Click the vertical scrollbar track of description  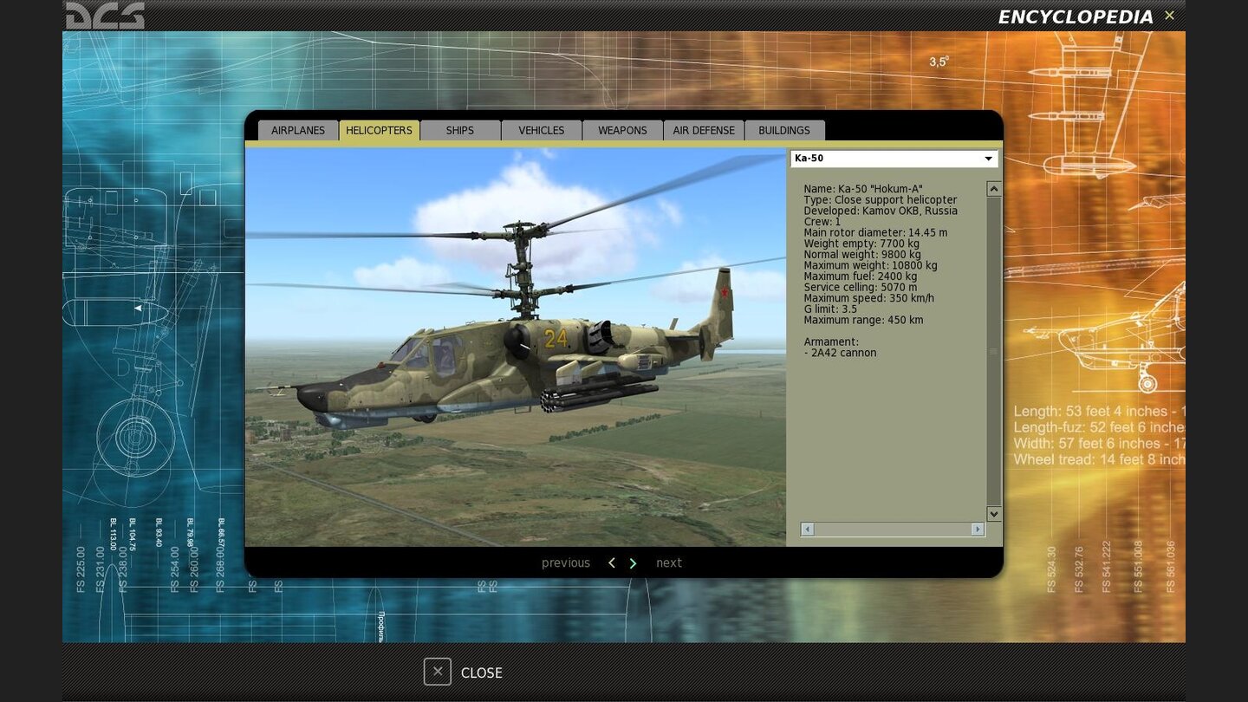(994, 351)
